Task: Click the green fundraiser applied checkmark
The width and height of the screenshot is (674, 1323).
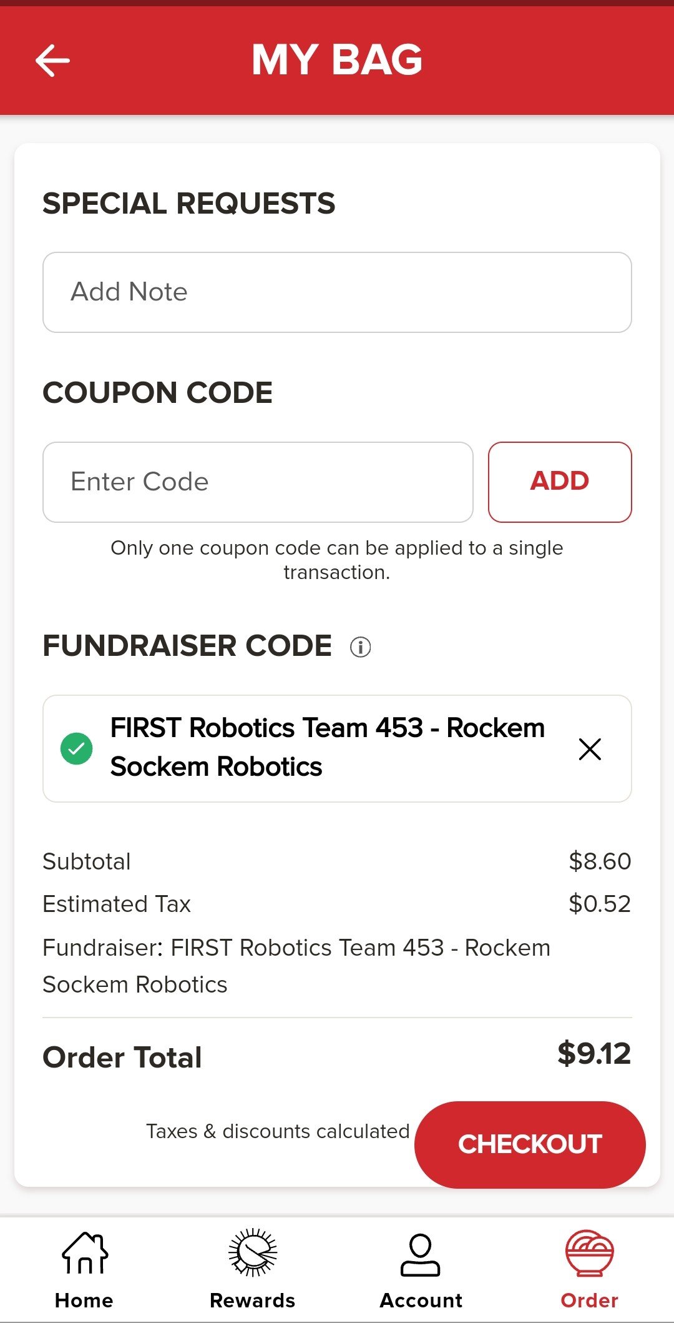Action: [76, 748]
